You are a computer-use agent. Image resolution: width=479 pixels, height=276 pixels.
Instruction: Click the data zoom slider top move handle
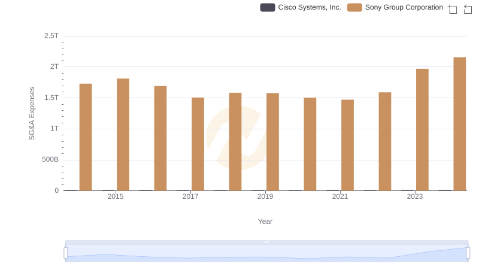coord(266,242)
